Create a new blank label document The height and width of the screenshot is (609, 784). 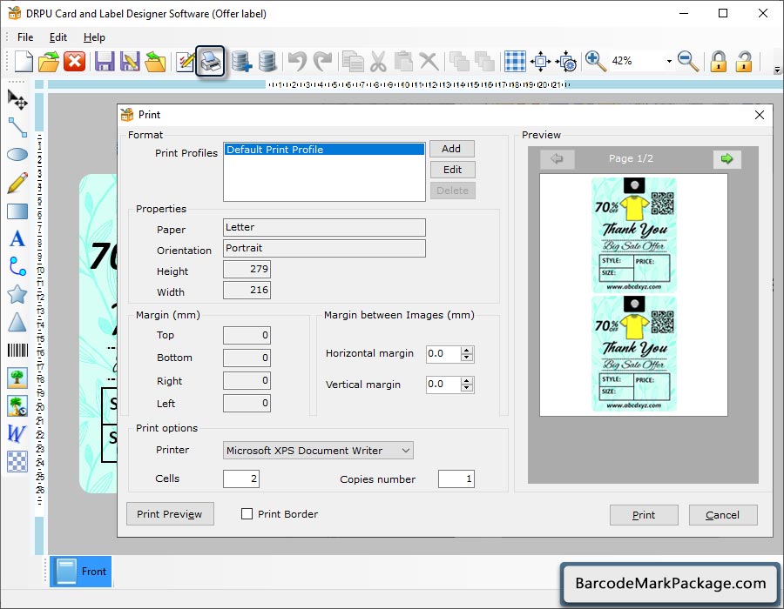coord(24,62)
